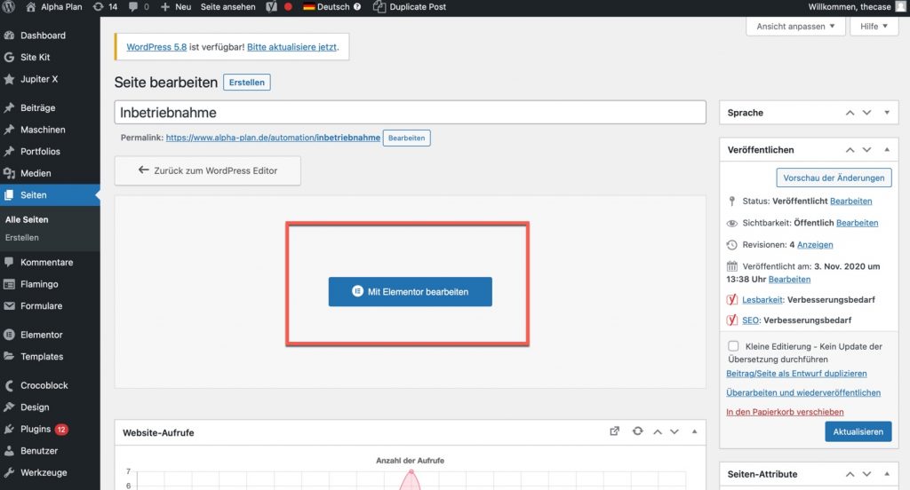
Task: Open the Hilfe dropdown tab
Action: [x=874, y=27]
